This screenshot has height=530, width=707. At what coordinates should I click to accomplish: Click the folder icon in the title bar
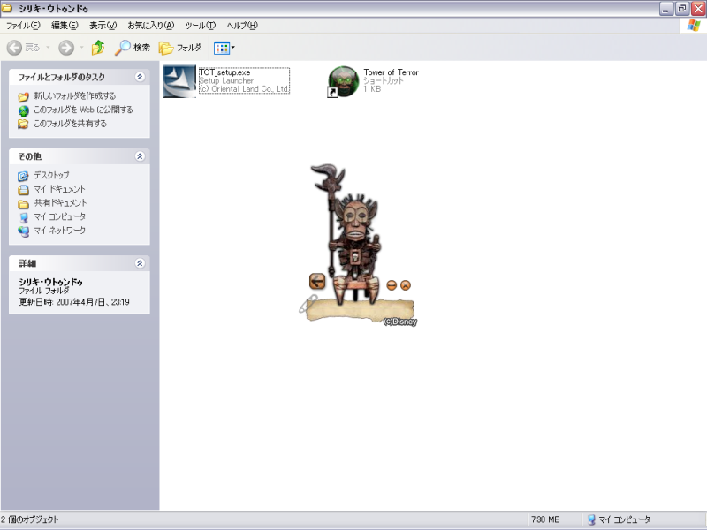[x=7, y=8]
